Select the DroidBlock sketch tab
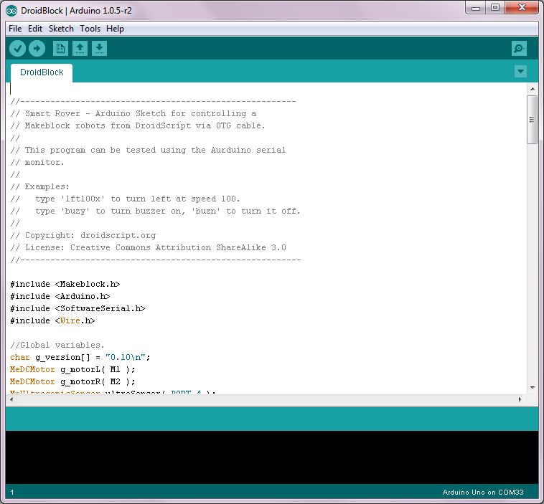 [x=42, y=72]
